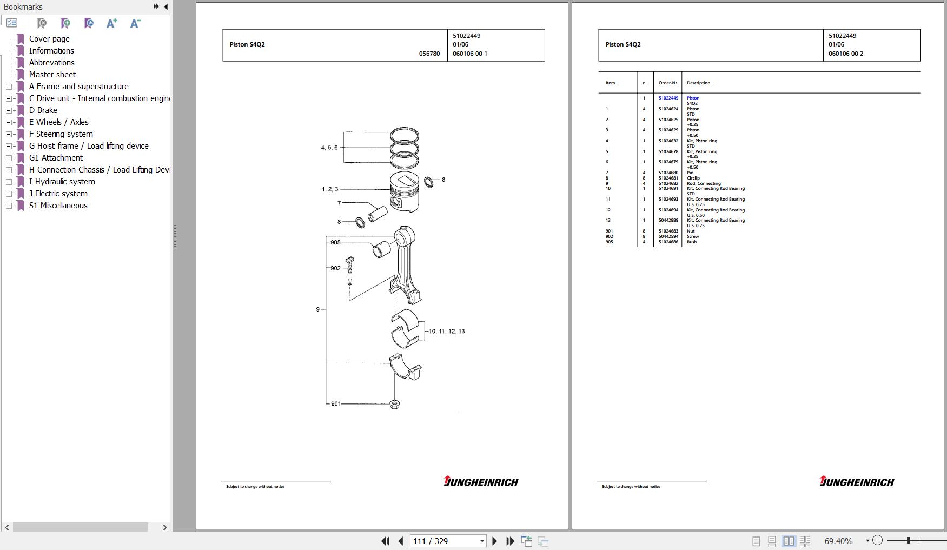This screenshot has height=550, width=947.
Task: Switch to continuous facing page view
Action: [x=805, y=541]
